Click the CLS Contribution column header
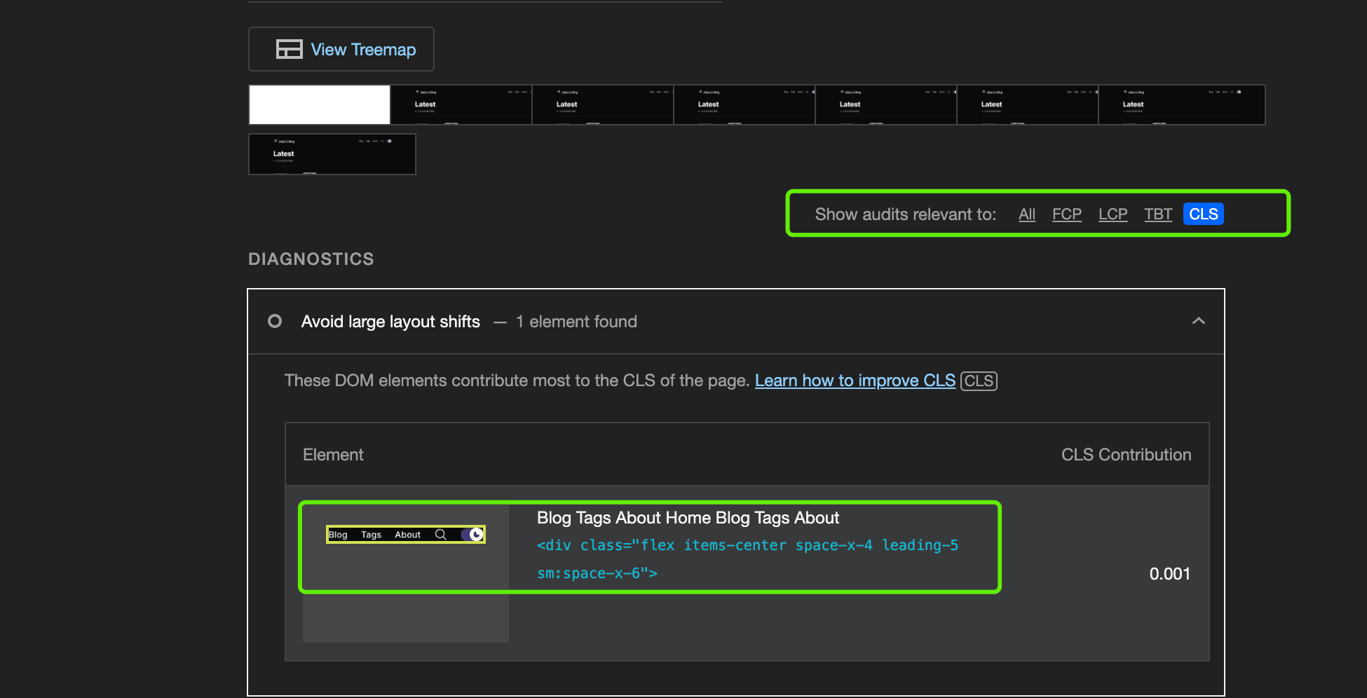 (1126, 455)
